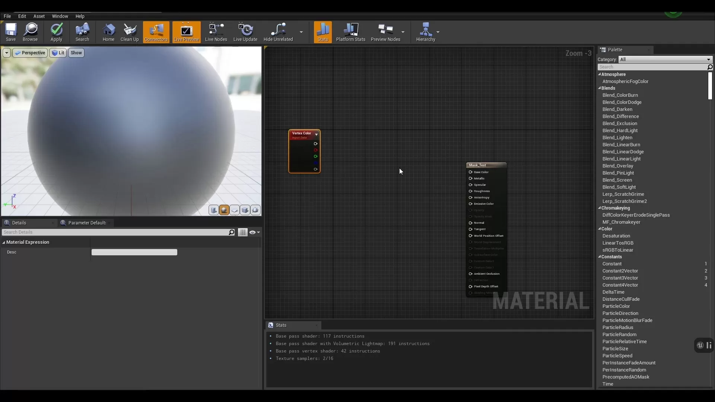Click the Show button in the viewport

[x=76, y=53]
